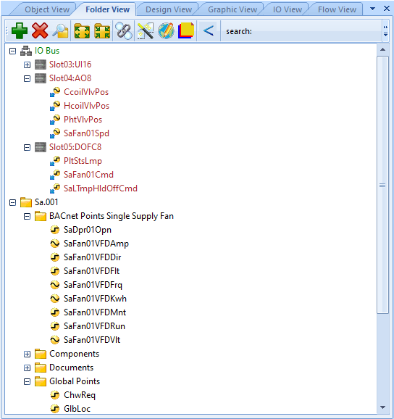Click the Slot03:UI16 module icon
This screenshot has height=419, width=394.
41,65
